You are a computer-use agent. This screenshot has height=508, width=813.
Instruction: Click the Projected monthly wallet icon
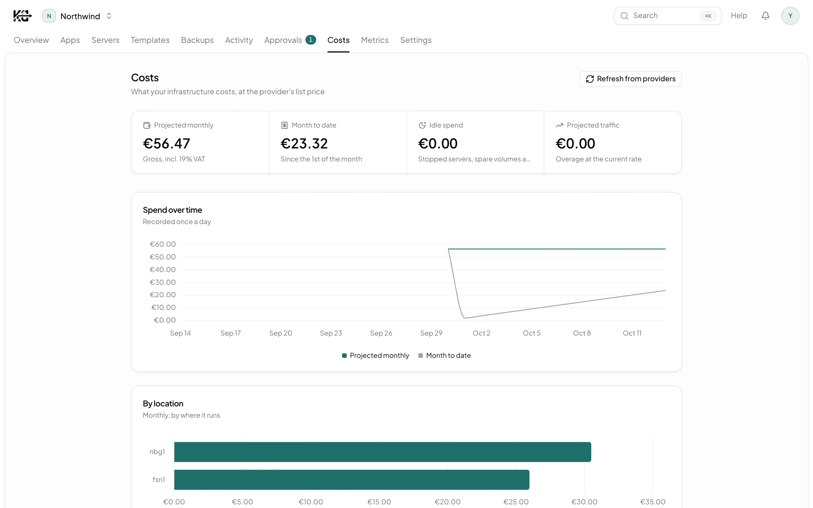click(147, 125)
